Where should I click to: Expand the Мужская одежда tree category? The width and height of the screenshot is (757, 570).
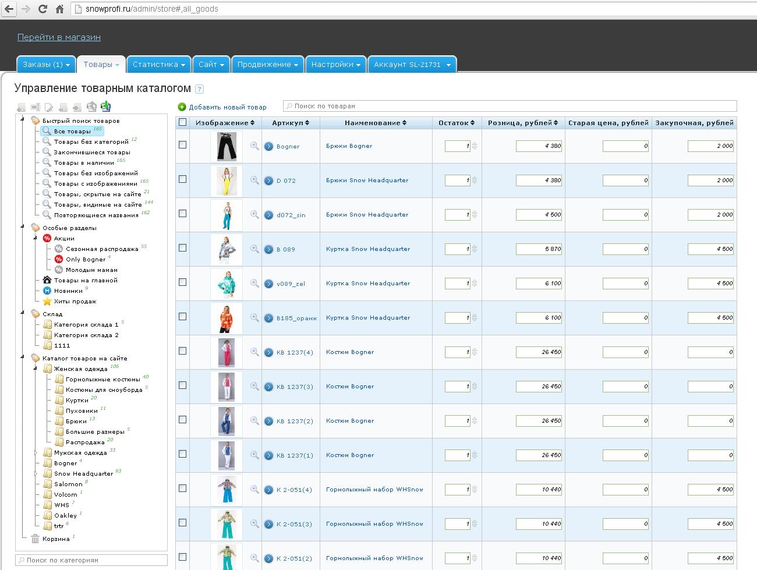click(x=35, y=452)
